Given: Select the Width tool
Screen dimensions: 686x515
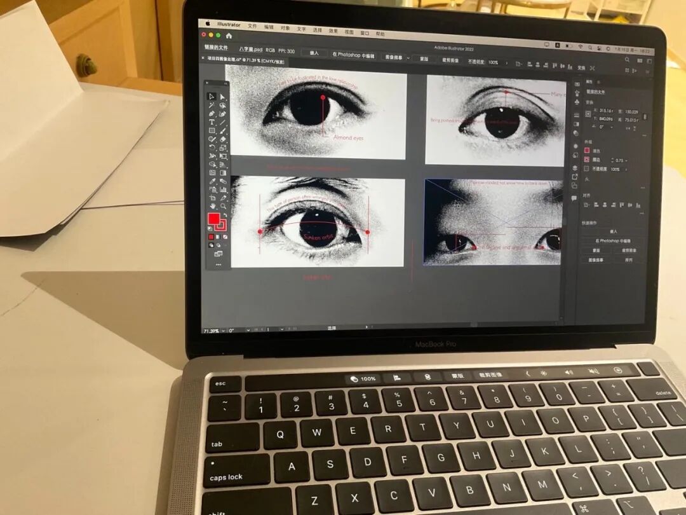Looking at the screenshot, I should point(212,156).
